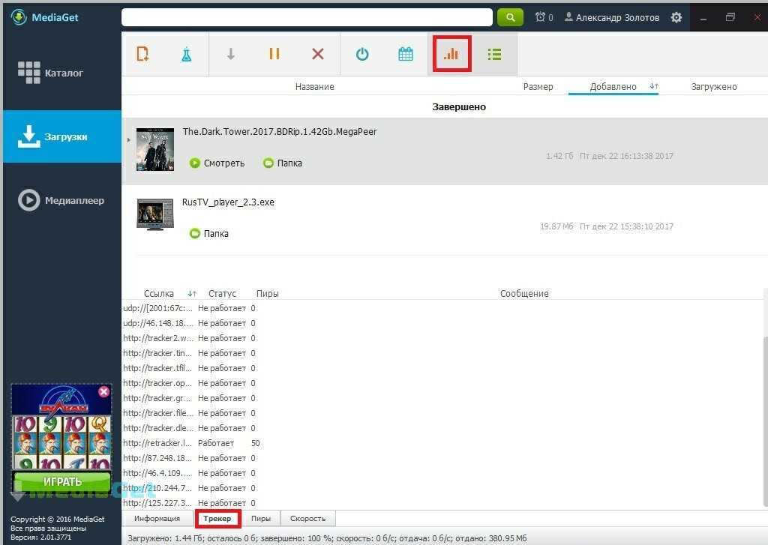768x545 pixels.
Task: Click the power shutdown icon
Action: [x=362, y=54]
